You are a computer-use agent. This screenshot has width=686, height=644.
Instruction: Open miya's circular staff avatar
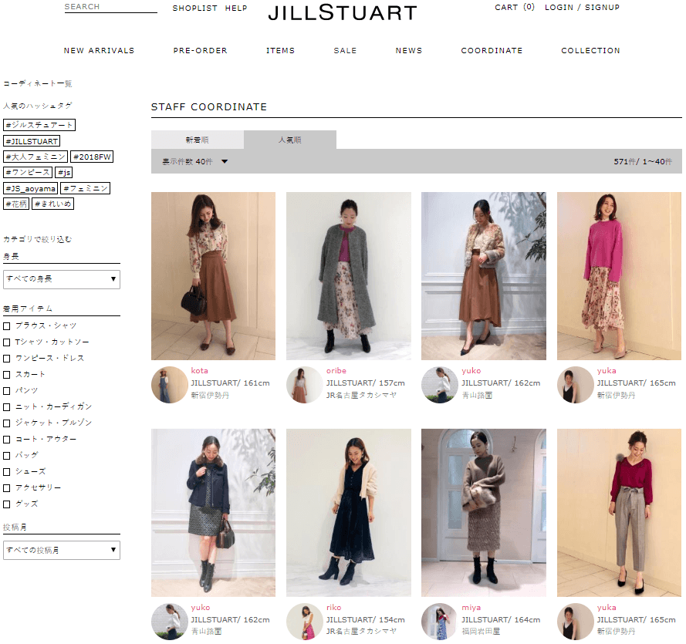(x=440, y=621)
